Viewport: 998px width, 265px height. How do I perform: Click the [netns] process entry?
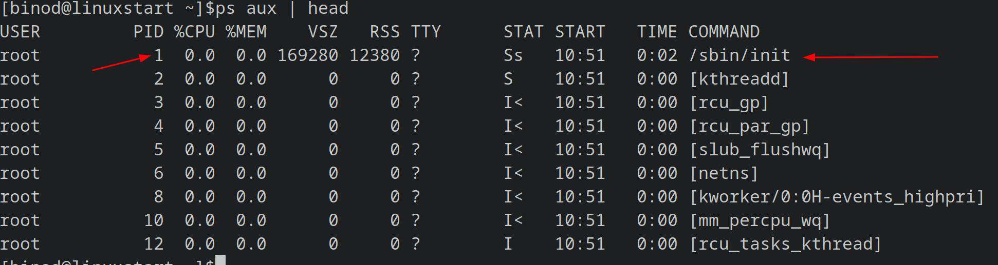pos(724,173)
